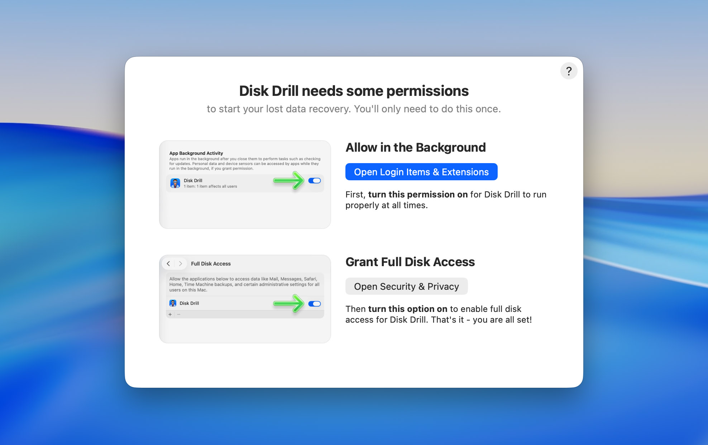This screenshot has width=708, height=445.
Task: Open Security & Privacy settings
Action: (406, 286)
